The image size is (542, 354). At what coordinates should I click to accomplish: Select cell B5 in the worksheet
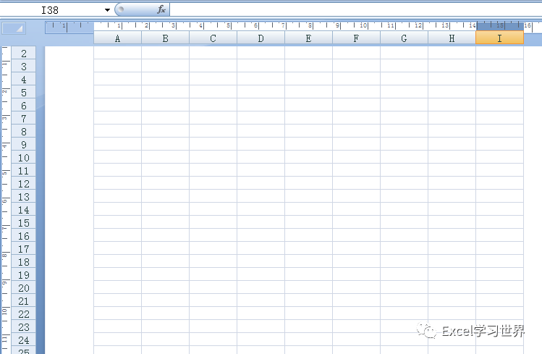pos(165,93)
